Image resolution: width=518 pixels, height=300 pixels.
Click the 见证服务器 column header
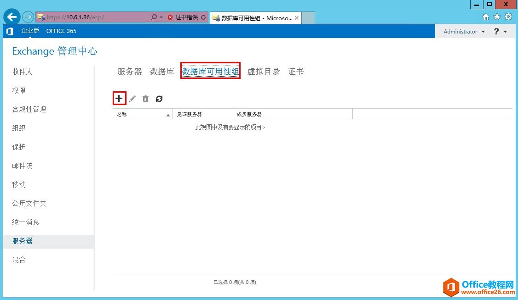point(203,114)
